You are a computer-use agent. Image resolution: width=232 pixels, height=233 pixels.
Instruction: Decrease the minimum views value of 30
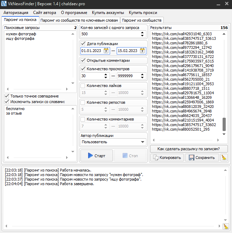pyautogui.click(x=106, y=77)
